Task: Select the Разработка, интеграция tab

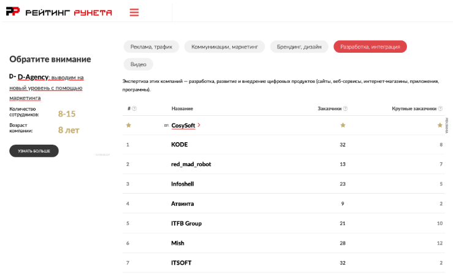Action: click(x=370, y=47)
